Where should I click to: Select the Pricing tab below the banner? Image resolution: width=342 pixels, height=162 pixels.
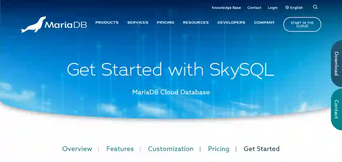point(218,149)
